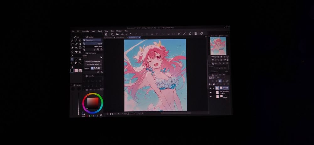314x145 pixels.
Task: Zoom out using Navigator minus icon
Action: tap(215, 57)
